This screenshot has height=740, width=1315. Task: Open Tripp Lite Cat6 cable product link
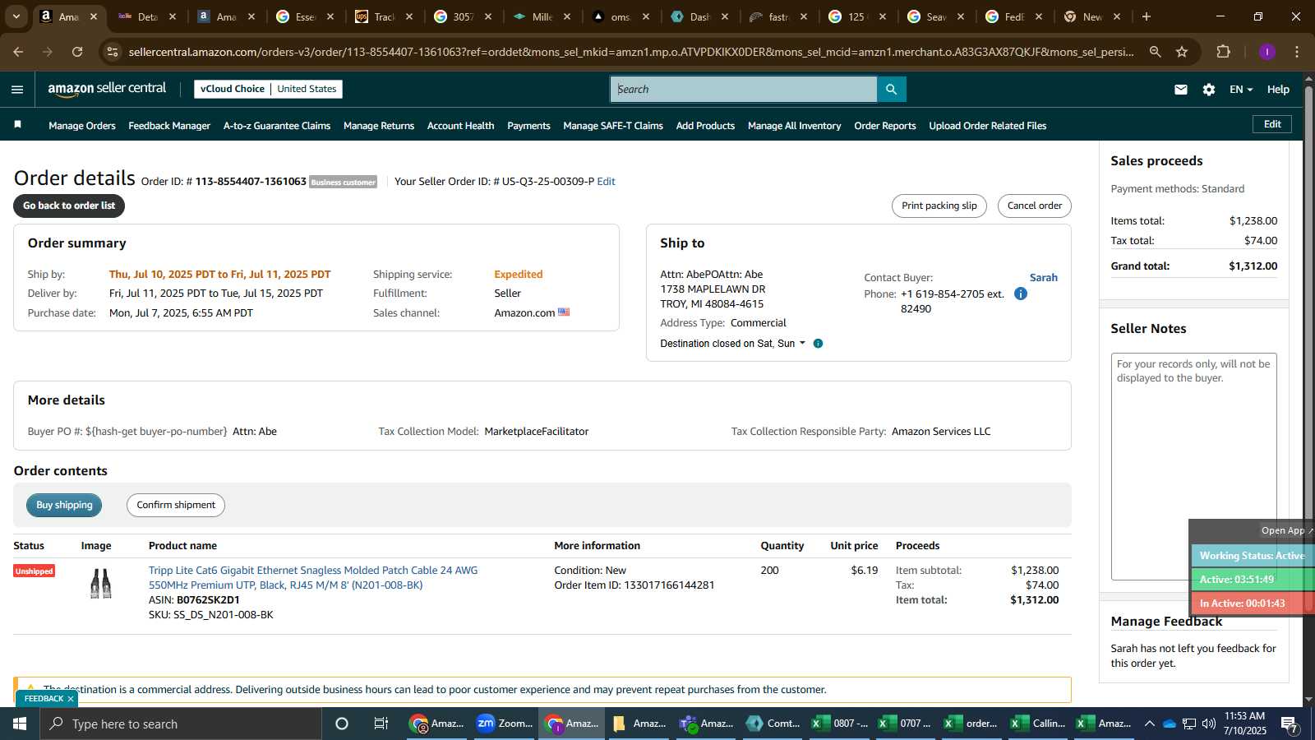pyautogui.click(x=313, y=577)
